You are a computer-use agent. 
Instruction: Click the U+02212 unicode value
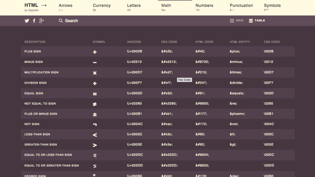(x=135, y=62)
